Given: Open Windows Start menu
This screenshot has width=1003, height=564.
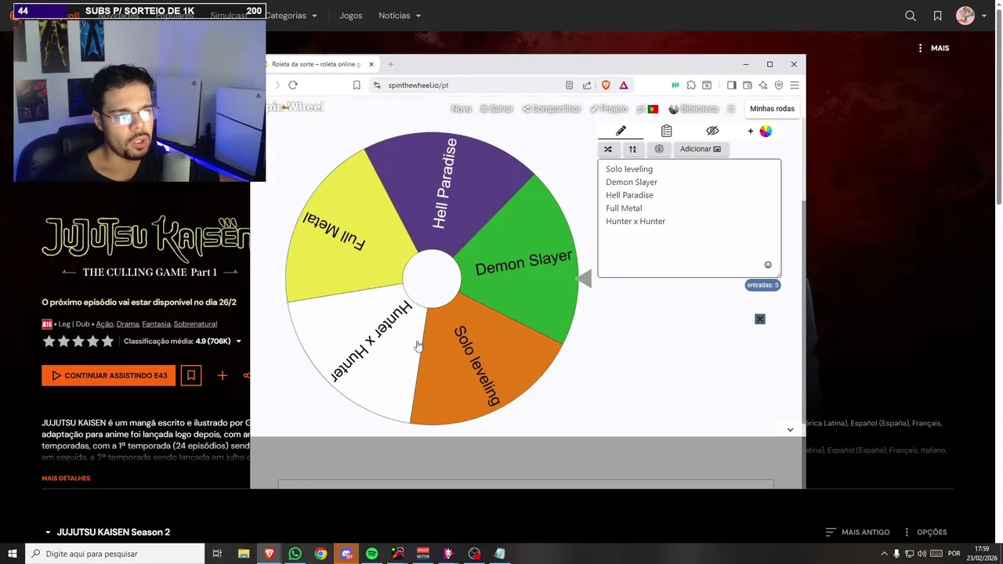Looking at the screenshot, I should point(13,554).
